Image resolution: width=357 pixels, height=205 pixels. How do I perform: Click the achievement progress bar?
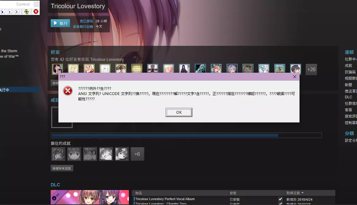(x=186, y=135)
